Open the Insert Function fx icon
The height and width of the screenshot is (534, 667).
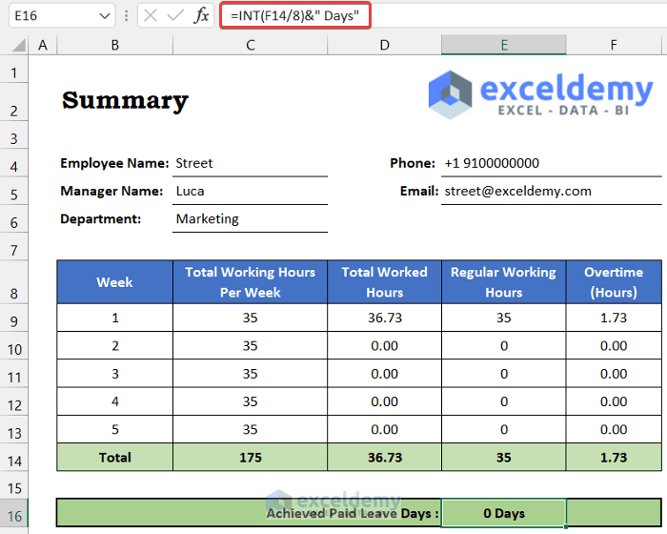201,16
